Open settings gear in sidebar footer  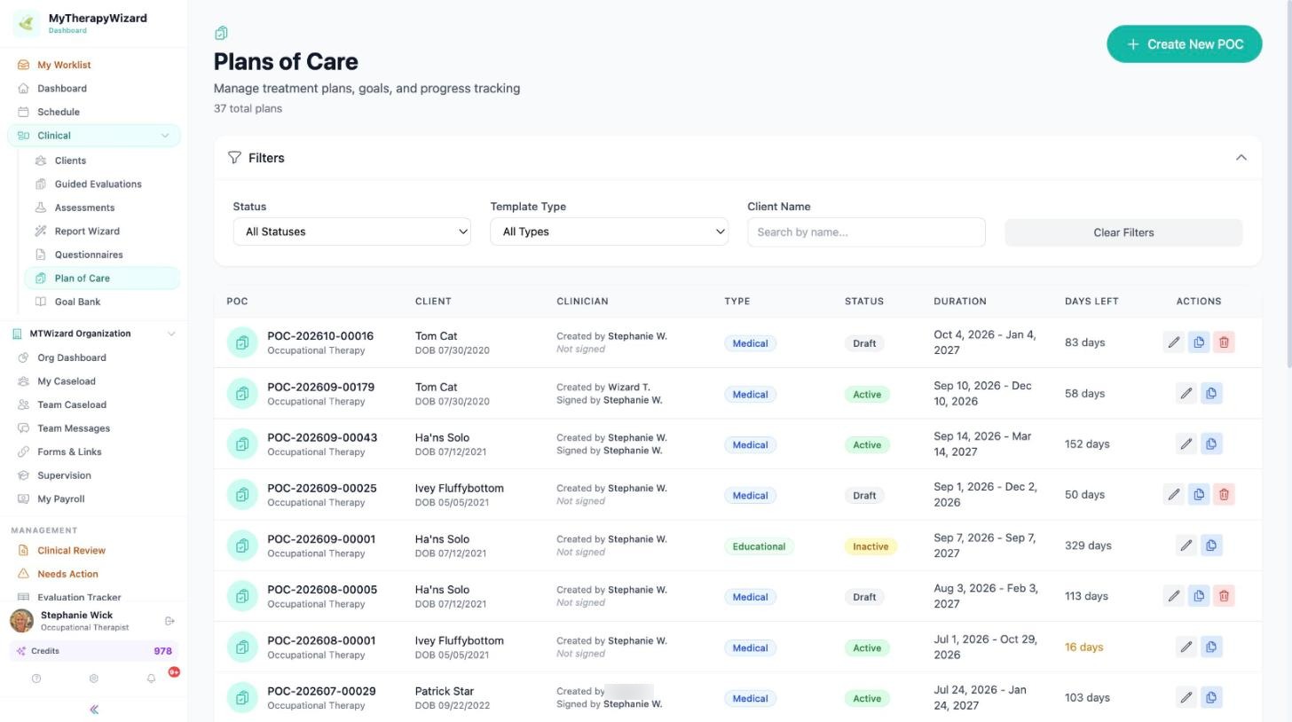(93, 679)
